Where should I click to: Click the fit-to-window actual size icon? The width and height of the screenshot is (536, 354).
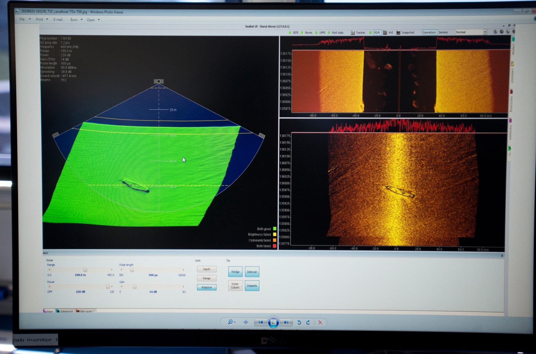[246, 322]
